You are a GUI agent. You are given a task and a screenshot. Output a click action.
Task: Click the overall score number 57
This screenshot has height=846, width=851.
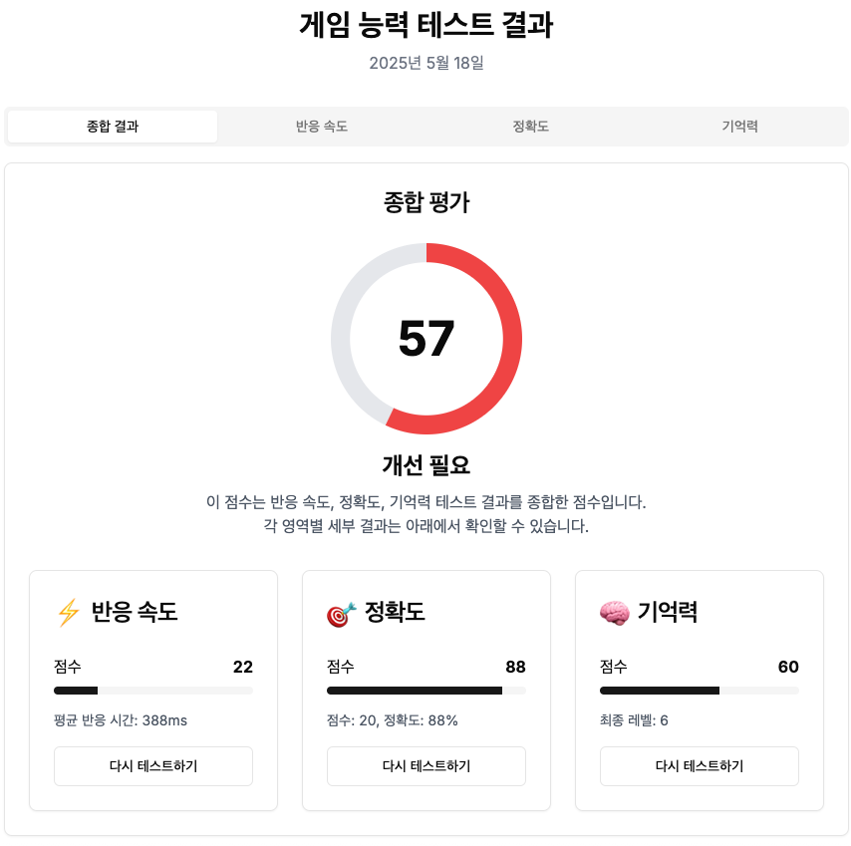click(426, 339)
